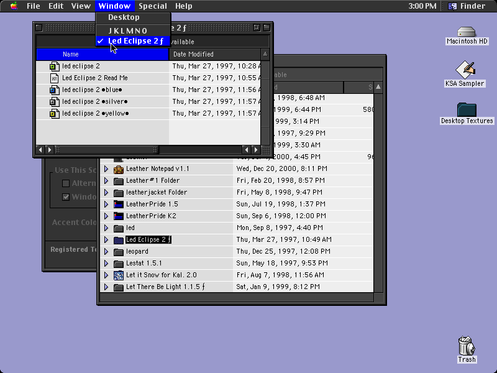Select the 'led eclipse 2 •yellow•' file icon
The height and width of the screenshot is (373, 497).
click(55, 114)
